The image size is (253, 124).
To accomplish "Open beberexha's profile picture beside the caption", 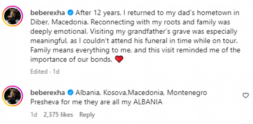I will [12, 17].
